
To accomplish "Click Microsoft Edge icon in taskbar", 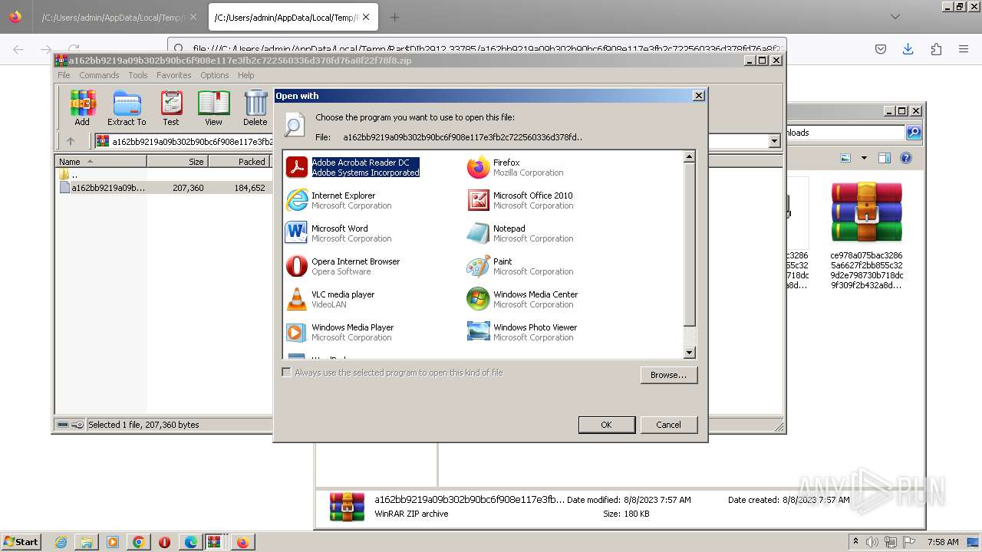I will click(x=190, y=542).
